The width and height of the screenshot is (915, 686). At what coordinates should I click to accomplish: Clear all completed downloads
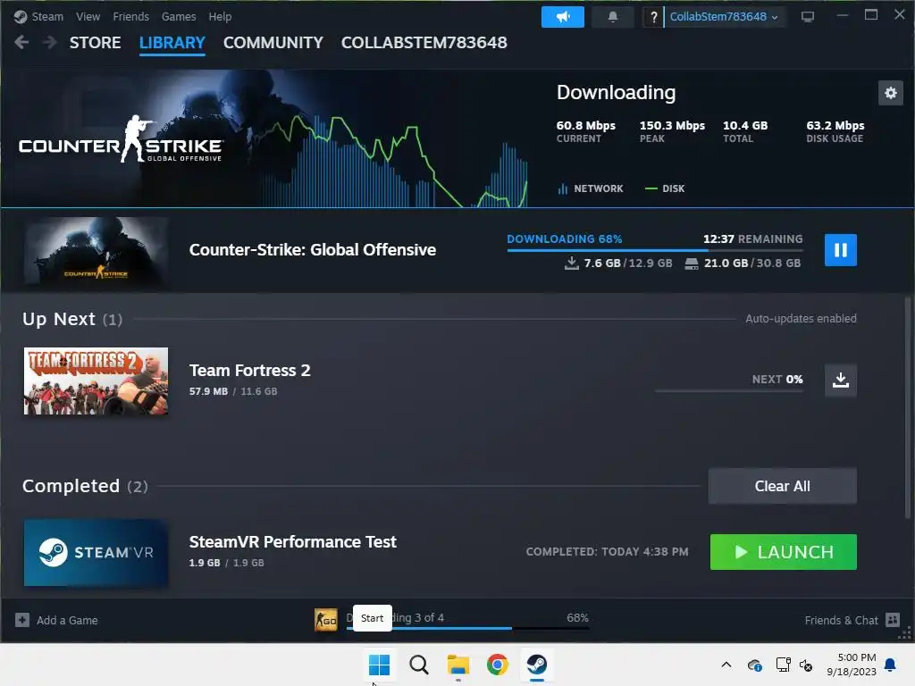[x=783, y=486]
